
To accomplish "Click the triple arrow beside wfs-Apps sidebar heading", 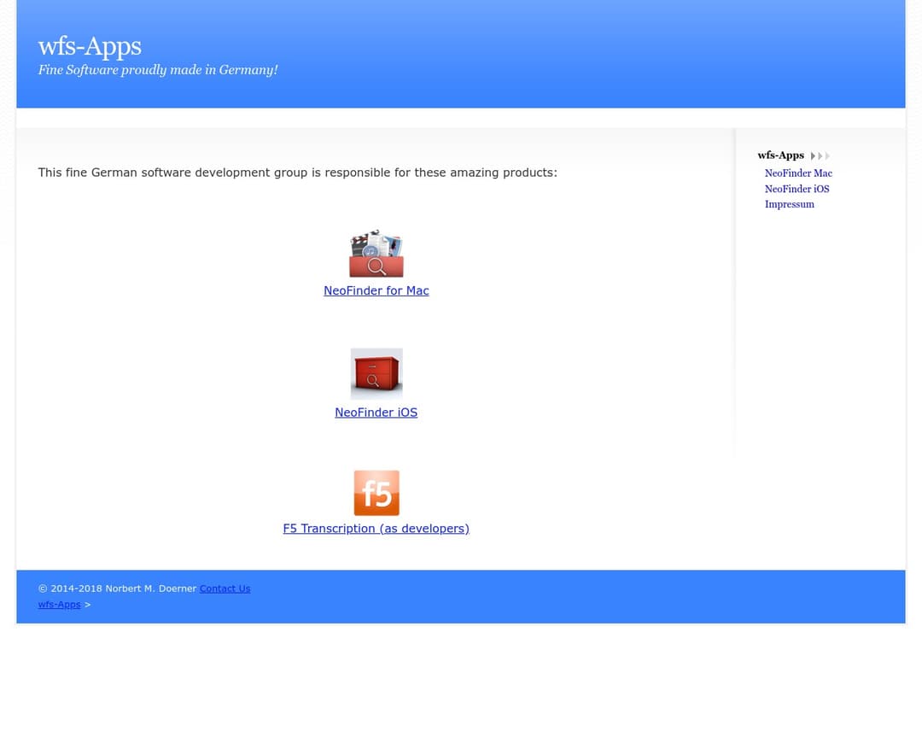I will coord(820,156).
